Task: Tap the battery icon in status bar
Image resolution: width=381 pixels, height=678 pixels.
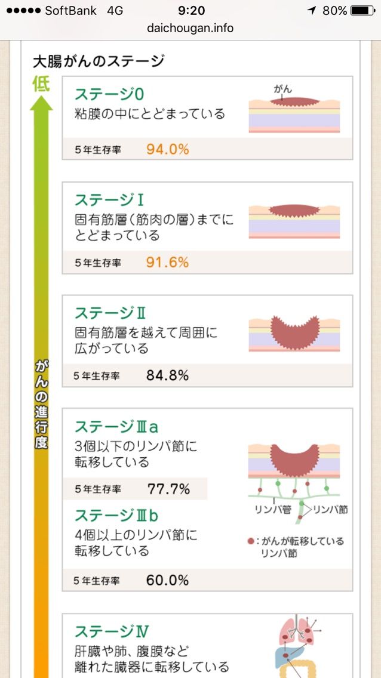Action: pos(363,11)
